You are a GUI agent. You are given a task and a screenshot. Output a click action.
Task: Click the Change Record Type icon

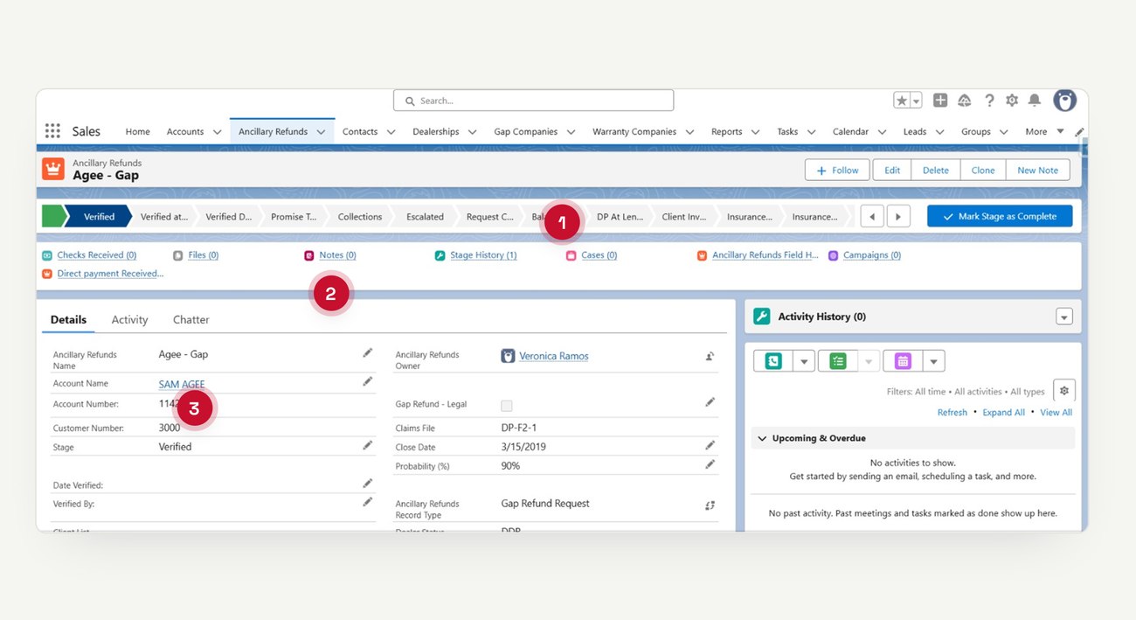coord(710,505)
